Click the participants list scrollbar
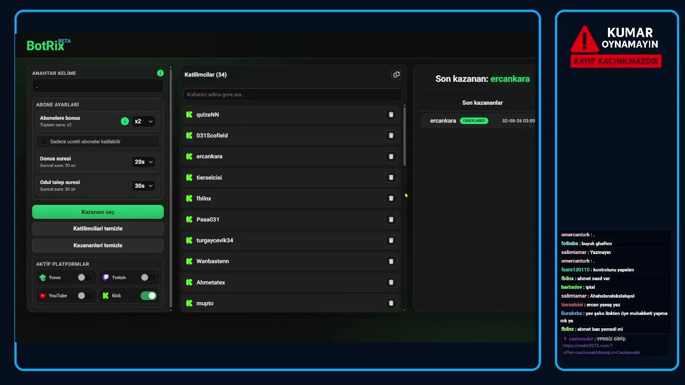The width and height of the screenshot is (685, 385). pyautogui.click(x=405, y=136)
